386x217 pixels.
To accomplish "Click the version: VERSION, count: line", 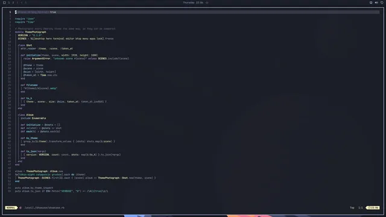I will coord(72,155).
